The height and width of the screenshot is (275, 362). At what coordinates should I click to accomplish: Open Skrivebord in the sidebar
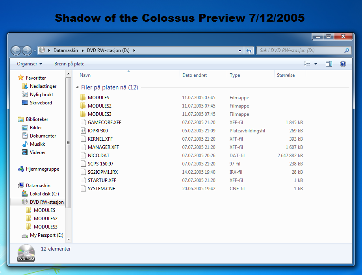(41, 103)
